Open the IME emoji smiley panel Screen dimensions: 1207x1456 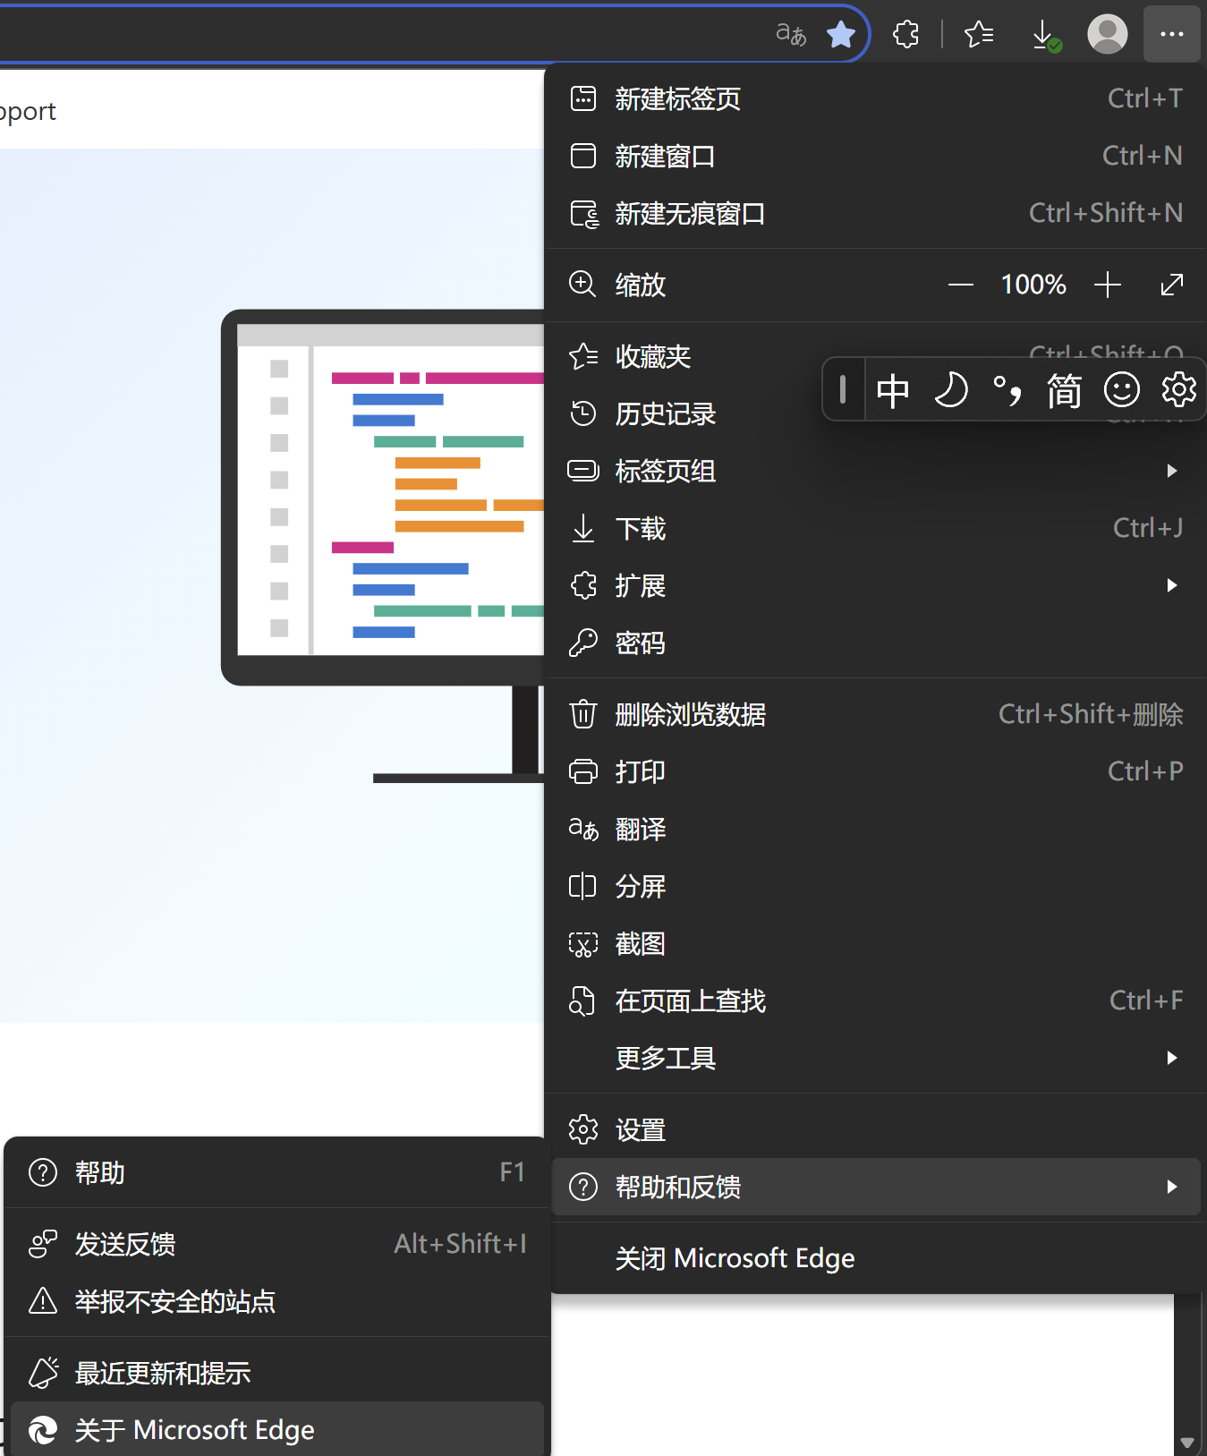tap(1122, 389)
